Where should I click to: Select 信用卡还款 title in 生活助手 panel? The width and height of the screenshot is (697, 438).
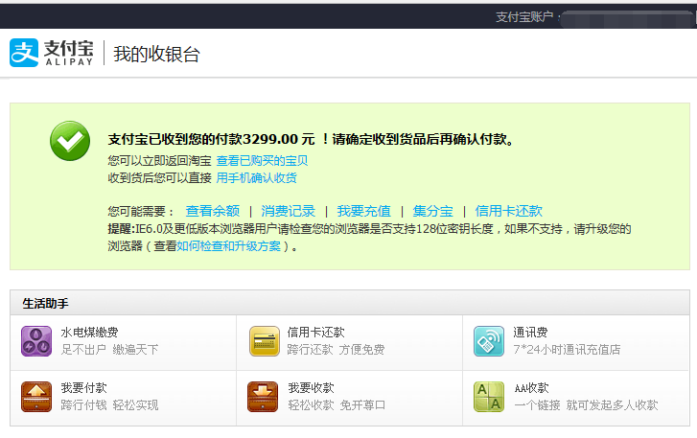pyautogui.click(x=315, y=333)
